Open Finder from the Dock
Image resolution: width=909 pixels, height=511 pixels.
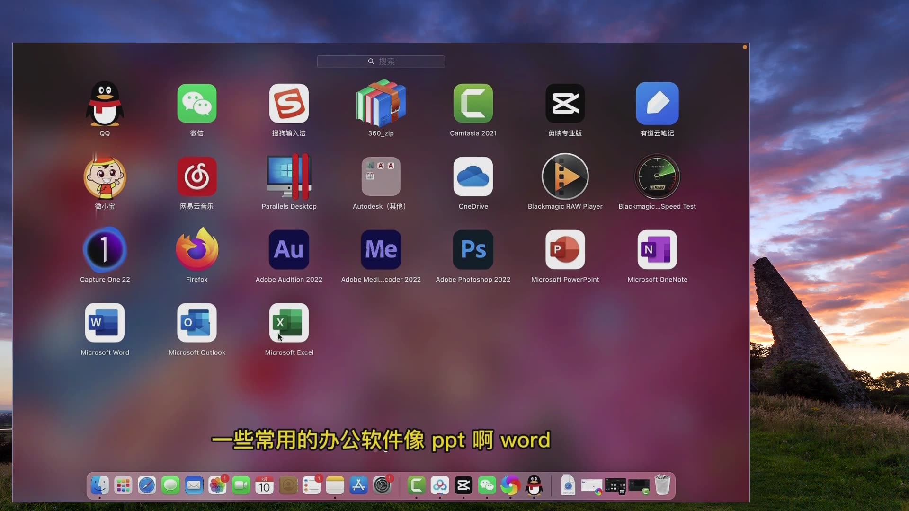click(100, 485)
